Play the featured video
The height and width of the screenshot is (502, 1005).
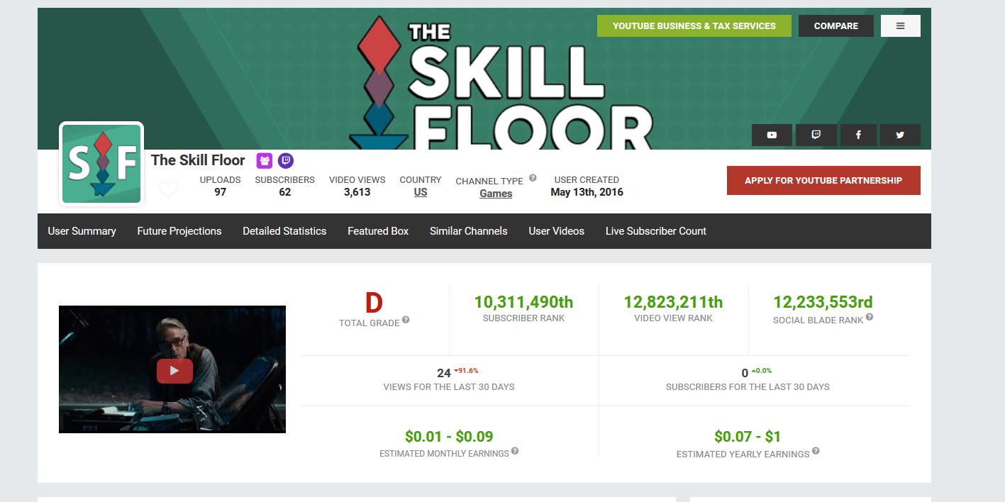click(x=174, y=371)
